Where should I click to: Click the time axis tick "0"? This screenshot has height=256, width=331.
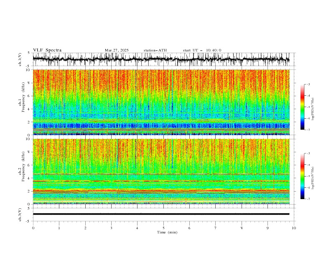tap(33, 228)
